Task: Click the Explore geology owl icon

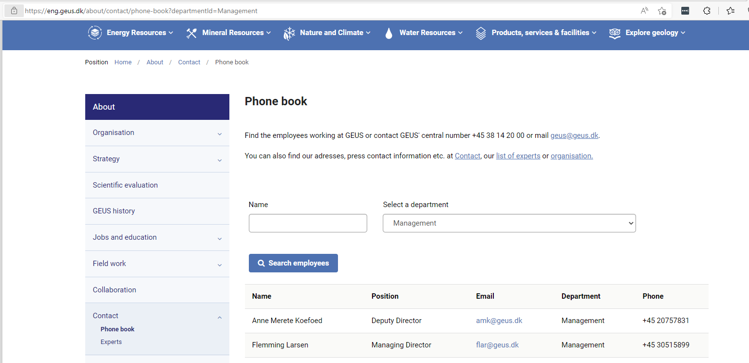Action: [615, 33]
